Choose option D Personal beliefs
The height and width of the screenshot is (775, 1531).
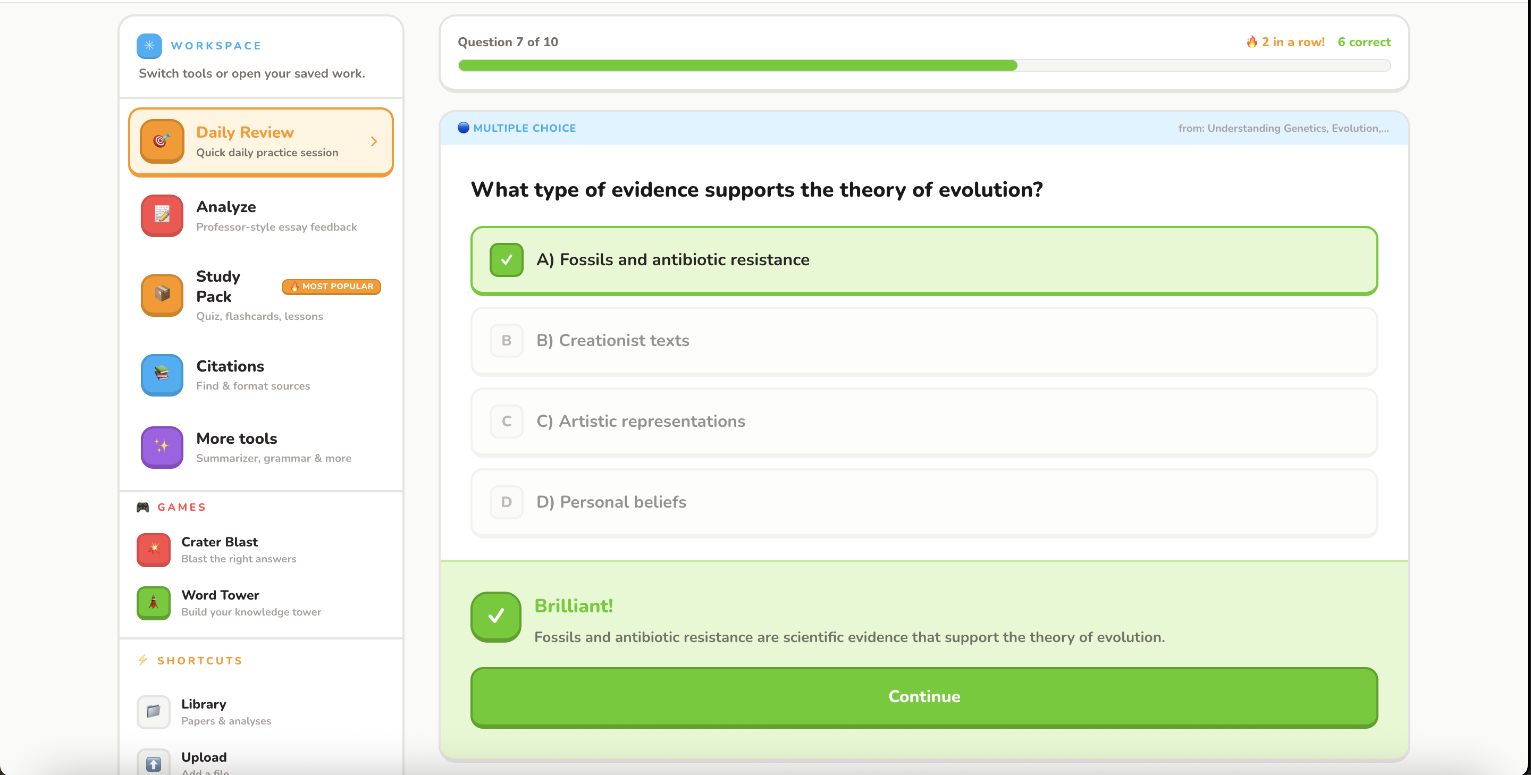(x=924, y=503)
